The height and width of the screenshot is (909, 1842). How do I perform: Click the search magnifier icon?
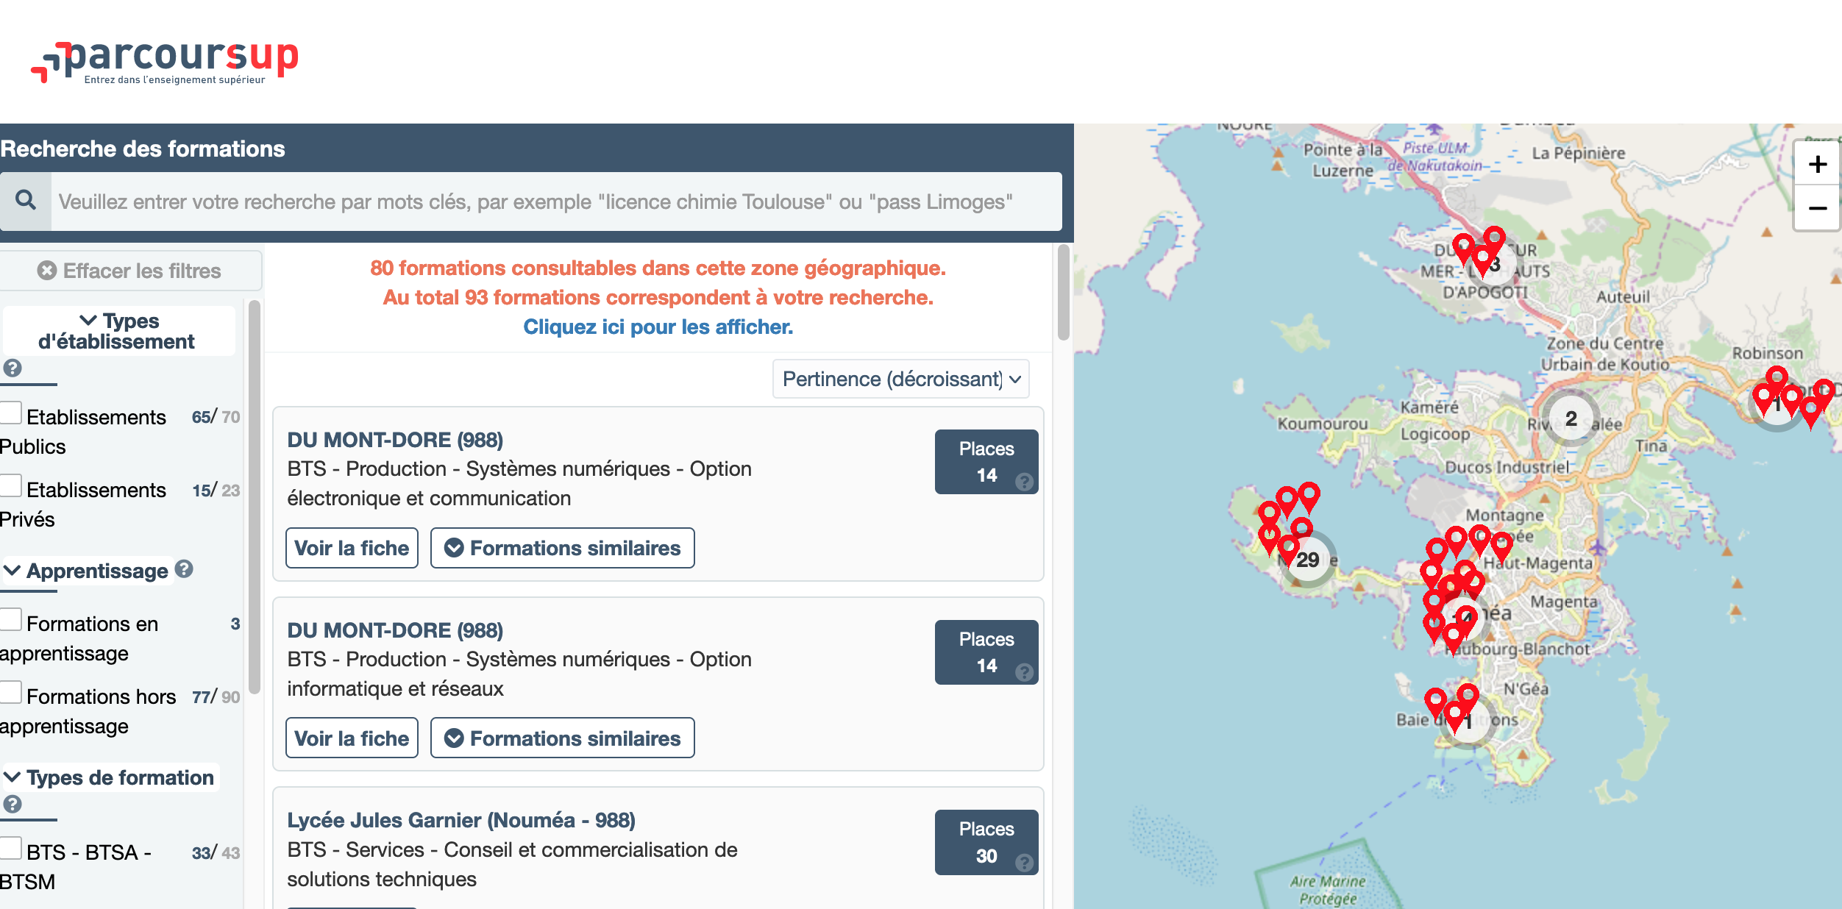click(x=26, y=200)
